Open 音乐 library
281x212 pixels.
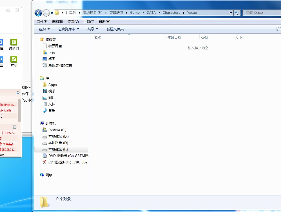point(52,110)
